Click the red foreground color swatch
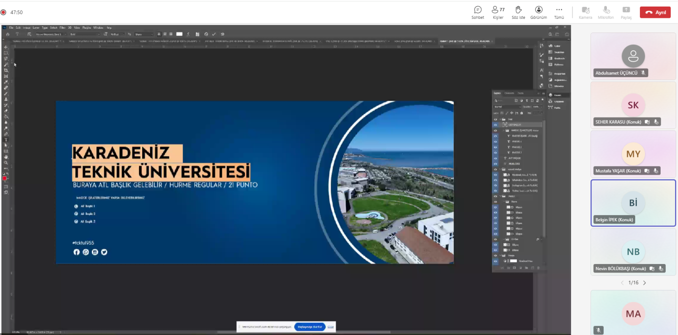This screenshot has height=335, width=678. pos(5,179)
